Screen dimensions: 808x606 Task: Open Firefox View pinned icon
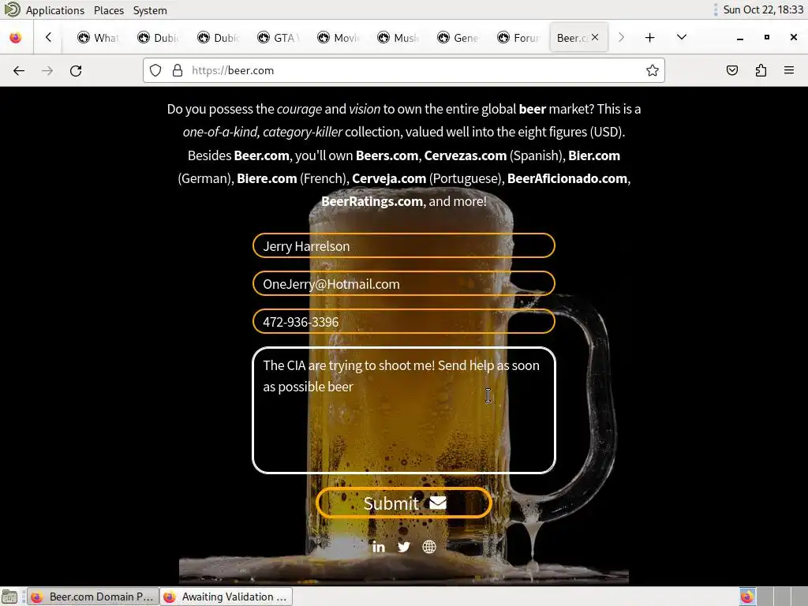point(16,38)
